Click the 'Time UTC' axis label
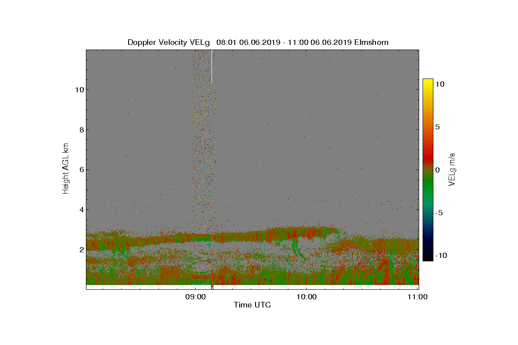The image size is (518, 345). 252,305
